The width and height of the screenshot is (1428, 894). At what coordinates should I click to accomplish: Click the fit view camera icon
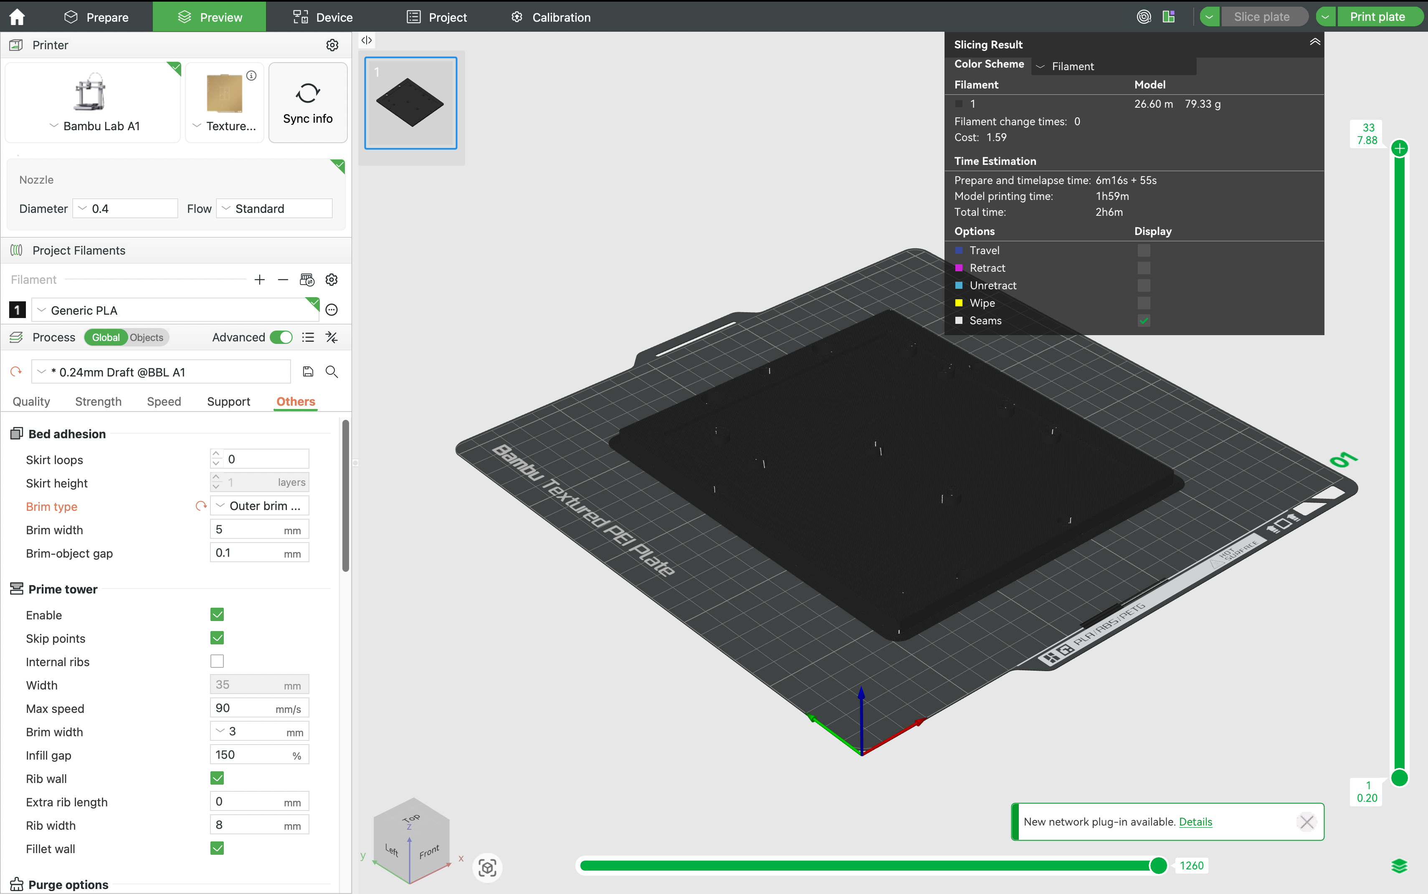(x=487, y=867)
